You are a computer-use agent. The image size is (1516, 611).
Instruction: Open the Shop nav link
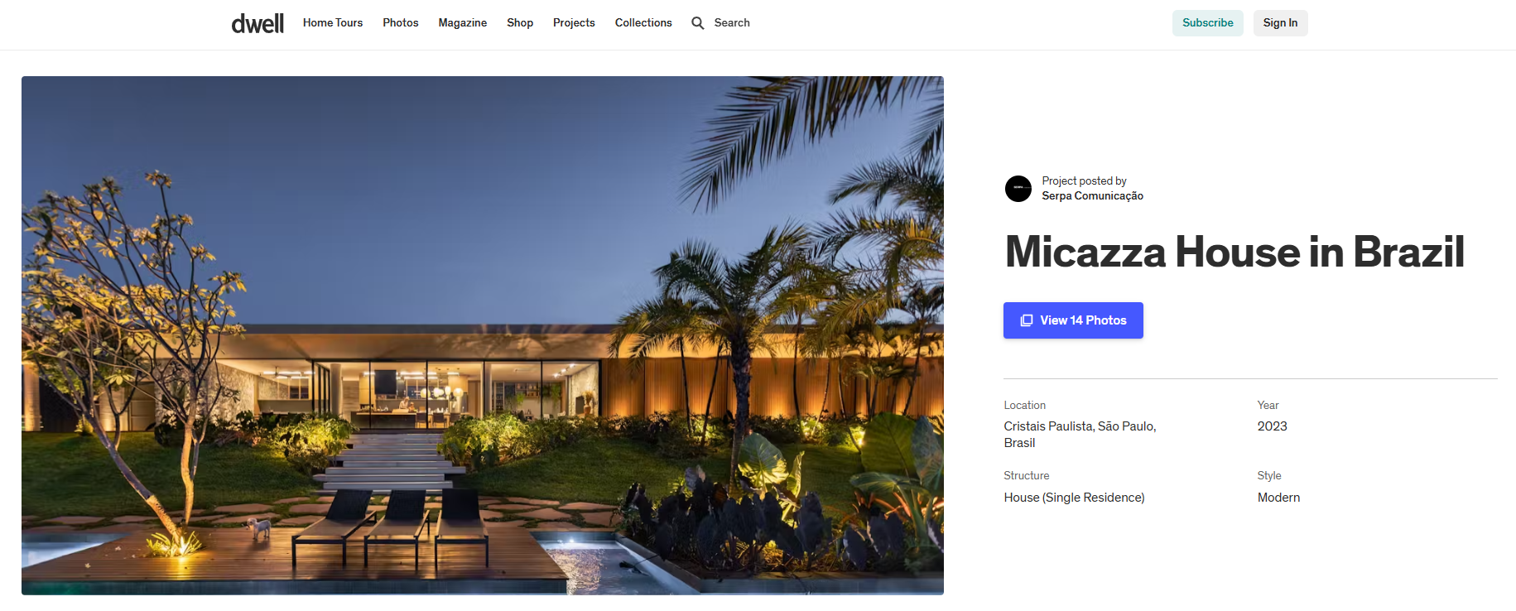pyautogui.click(x=520, y=23)
